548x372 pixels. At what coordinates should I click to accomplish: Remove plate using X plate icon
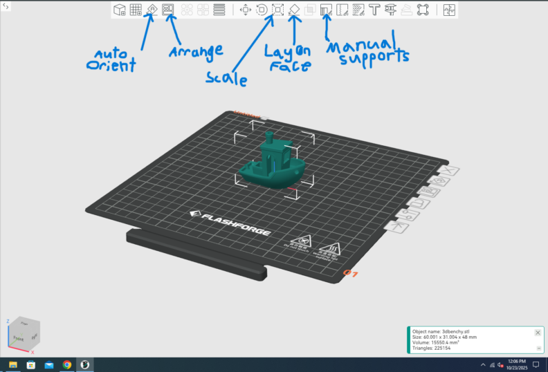(x=448, y=171)
